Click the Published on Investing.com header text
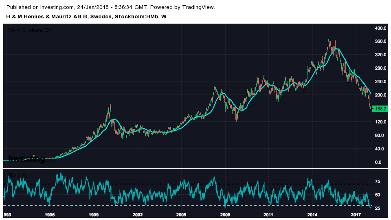 (111, 7)
